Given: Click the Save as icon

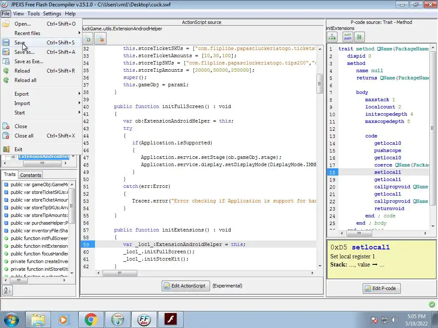Looking at the screenshot, I should (x=6, y=52).
